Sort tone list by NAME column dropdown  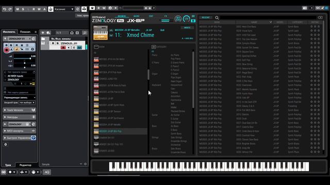[x=270, y=22]
